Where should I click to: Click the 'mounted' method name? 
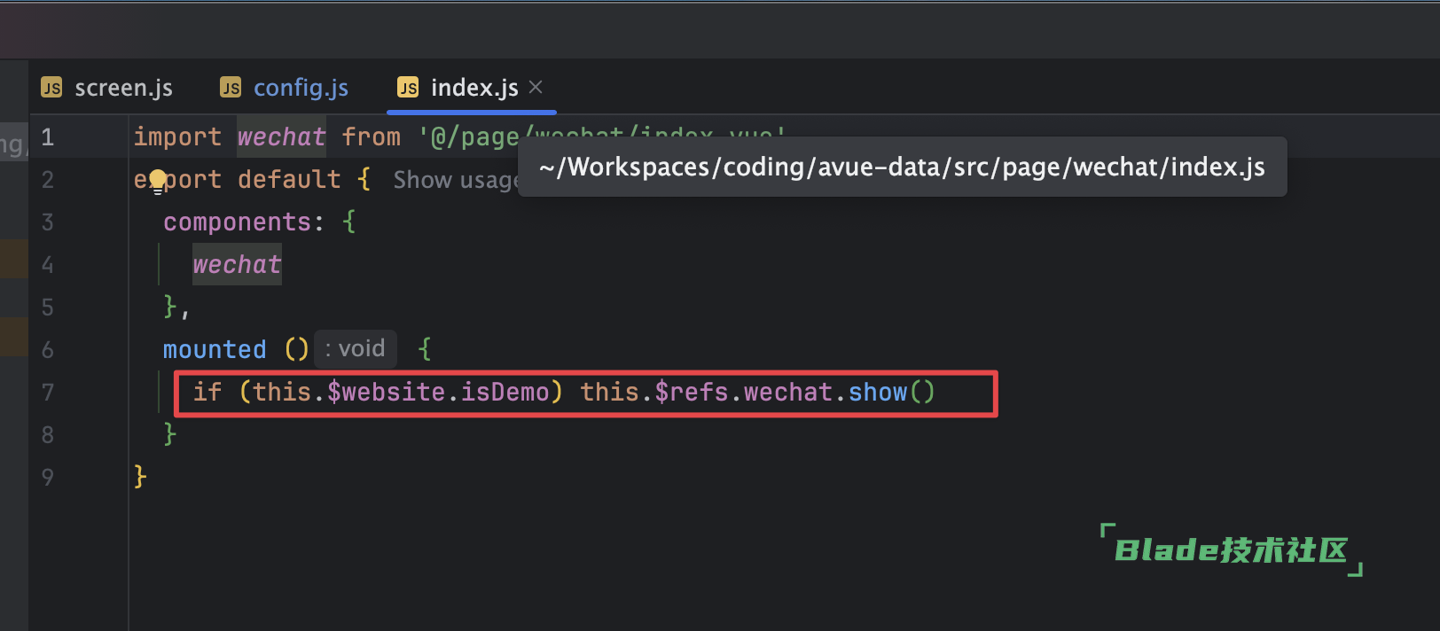(x=215, y=349)
